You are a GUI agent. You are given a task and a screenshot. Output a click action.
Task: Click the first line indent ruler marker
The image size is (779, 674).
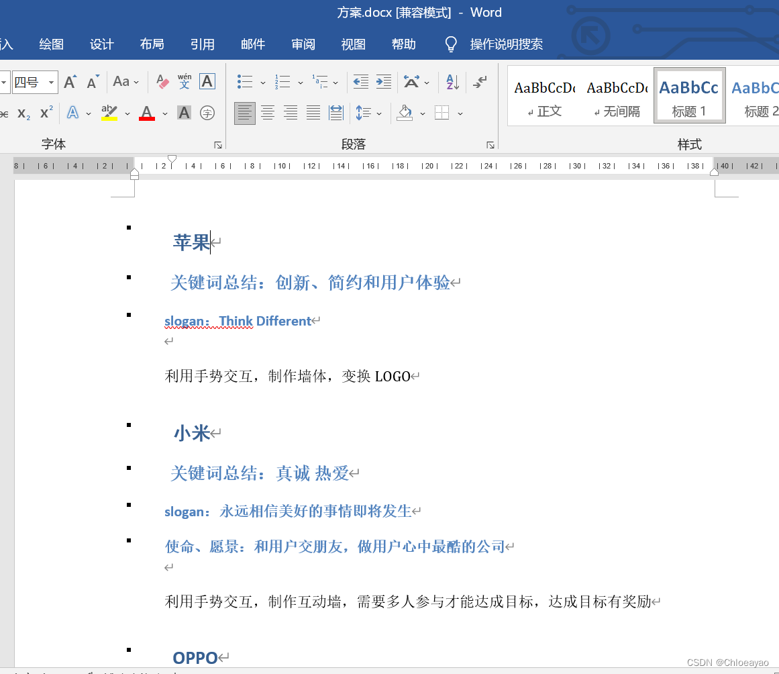(172, 159)
